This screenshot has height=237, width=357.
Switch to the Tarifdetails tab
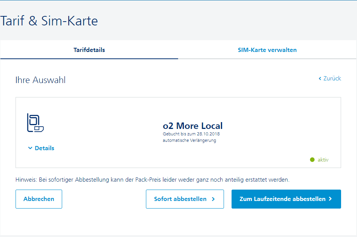pyautogui.click(x=89, y=50)
